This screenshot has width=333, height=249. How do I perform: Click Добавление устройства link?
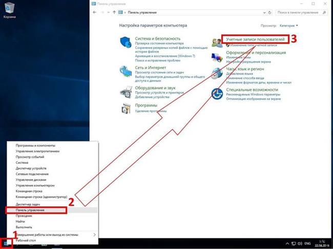[x=152, y=97]
